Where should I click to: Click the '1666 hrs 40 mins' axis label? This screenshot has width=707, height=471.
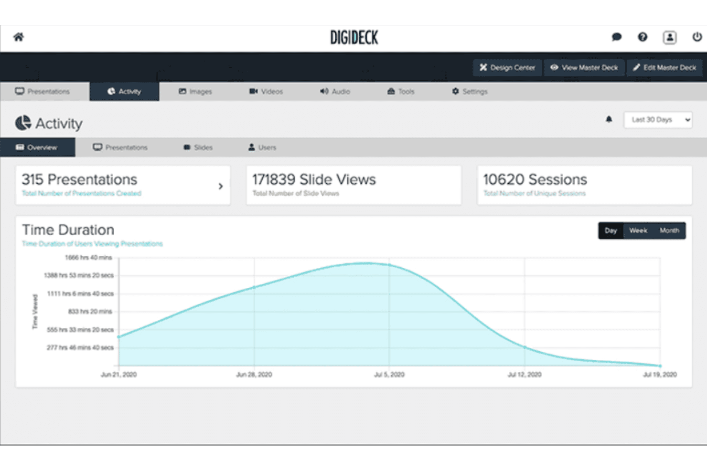tap(88, 258)
